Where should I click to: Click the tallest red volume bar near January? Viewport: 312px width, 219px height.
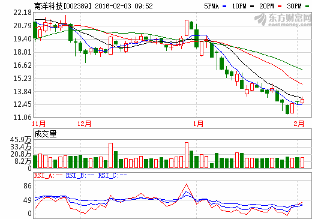(x=187, y=155)
